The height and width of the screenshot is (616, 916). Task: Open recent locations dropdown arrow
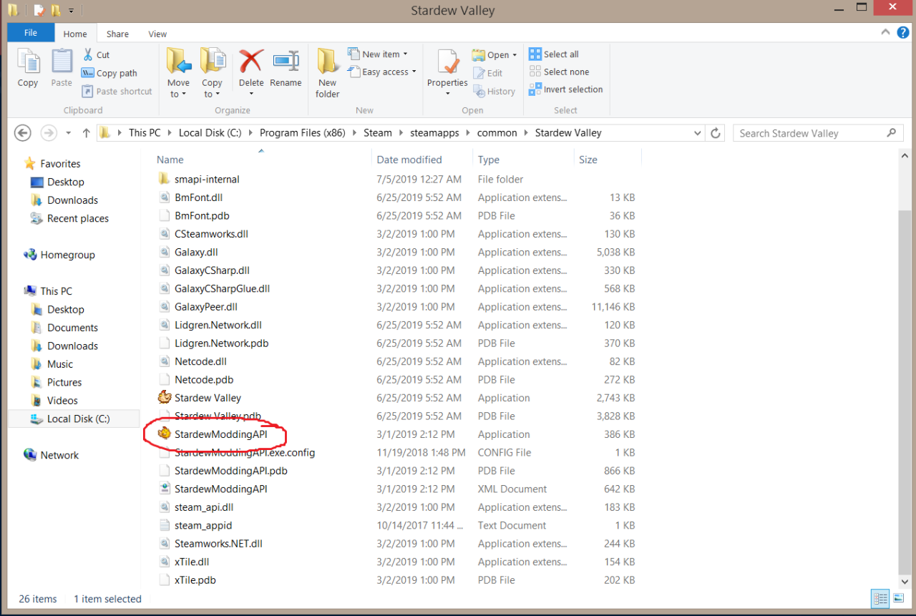pyautogui.click(x=69, y=133)
